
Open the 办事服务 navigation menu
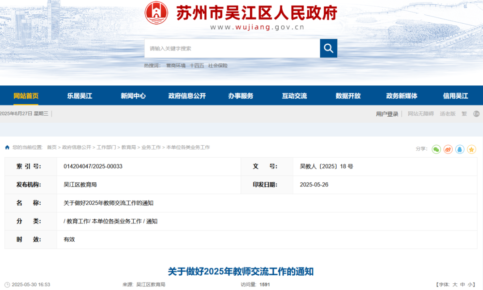(241, 96)
